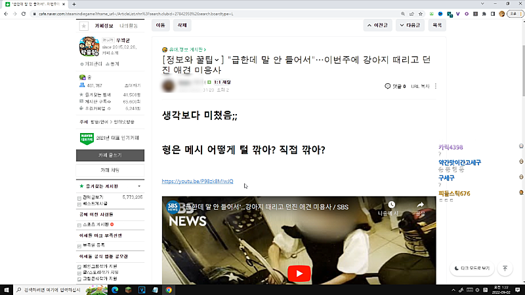
Task: Bookmark this page with star icon
Action: point(421,14)
